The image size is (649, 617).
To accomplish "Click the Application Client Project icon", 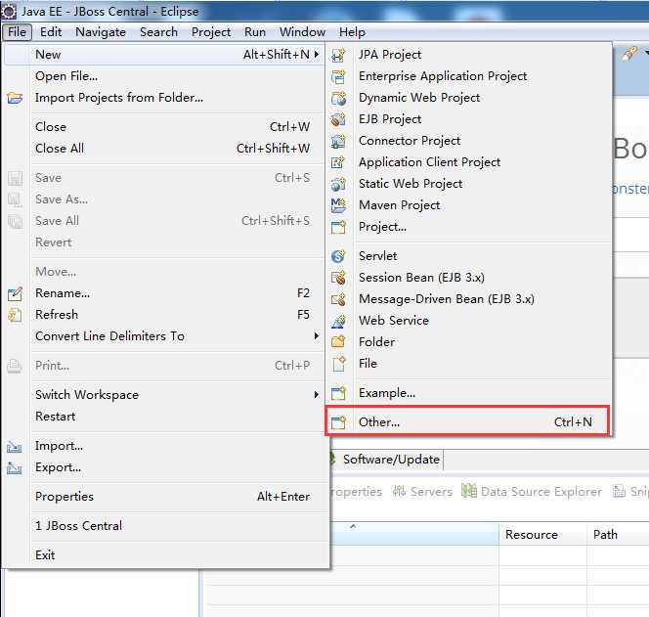I will pos(338,162).
